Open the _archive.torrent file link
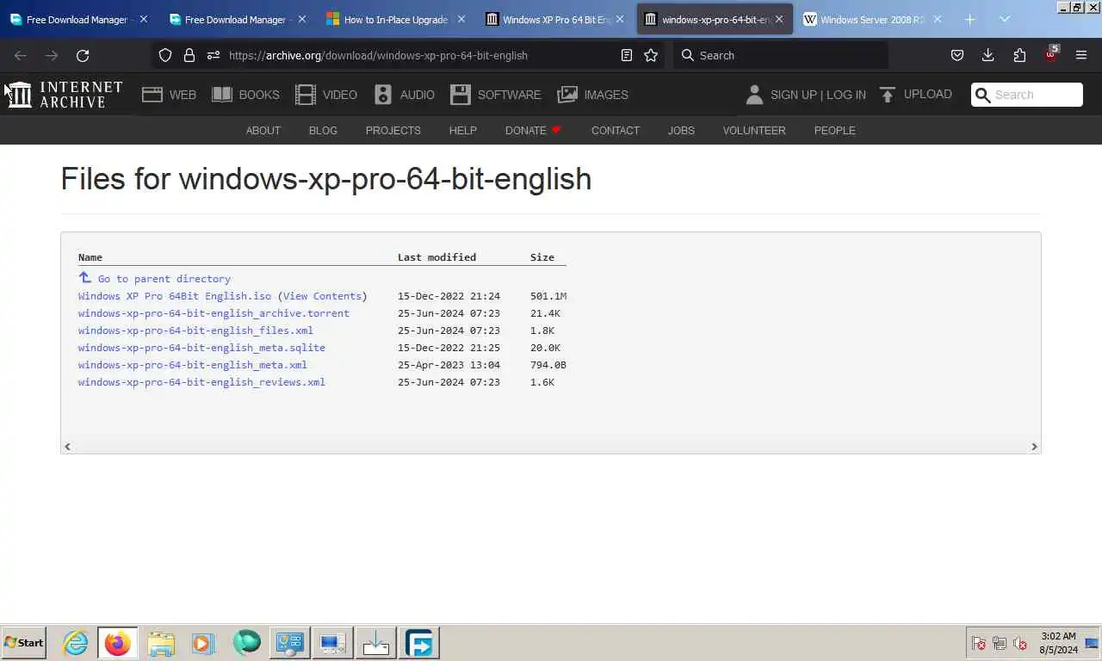The image size is (1102, 661). point(214,313)
